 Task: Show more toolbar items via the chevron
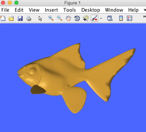point(144,17)
